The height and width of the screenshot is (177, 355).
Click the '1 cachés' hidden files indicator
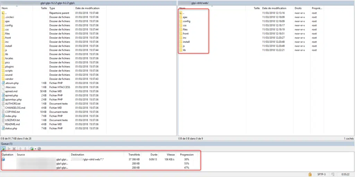tap(349, 138)
